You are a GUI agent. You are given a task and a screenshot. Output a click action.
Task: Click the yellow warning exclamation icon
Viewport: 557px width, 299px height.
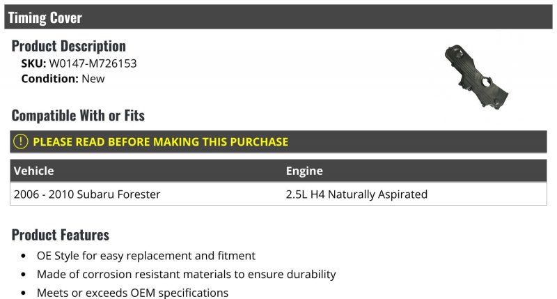coord(21,141)
